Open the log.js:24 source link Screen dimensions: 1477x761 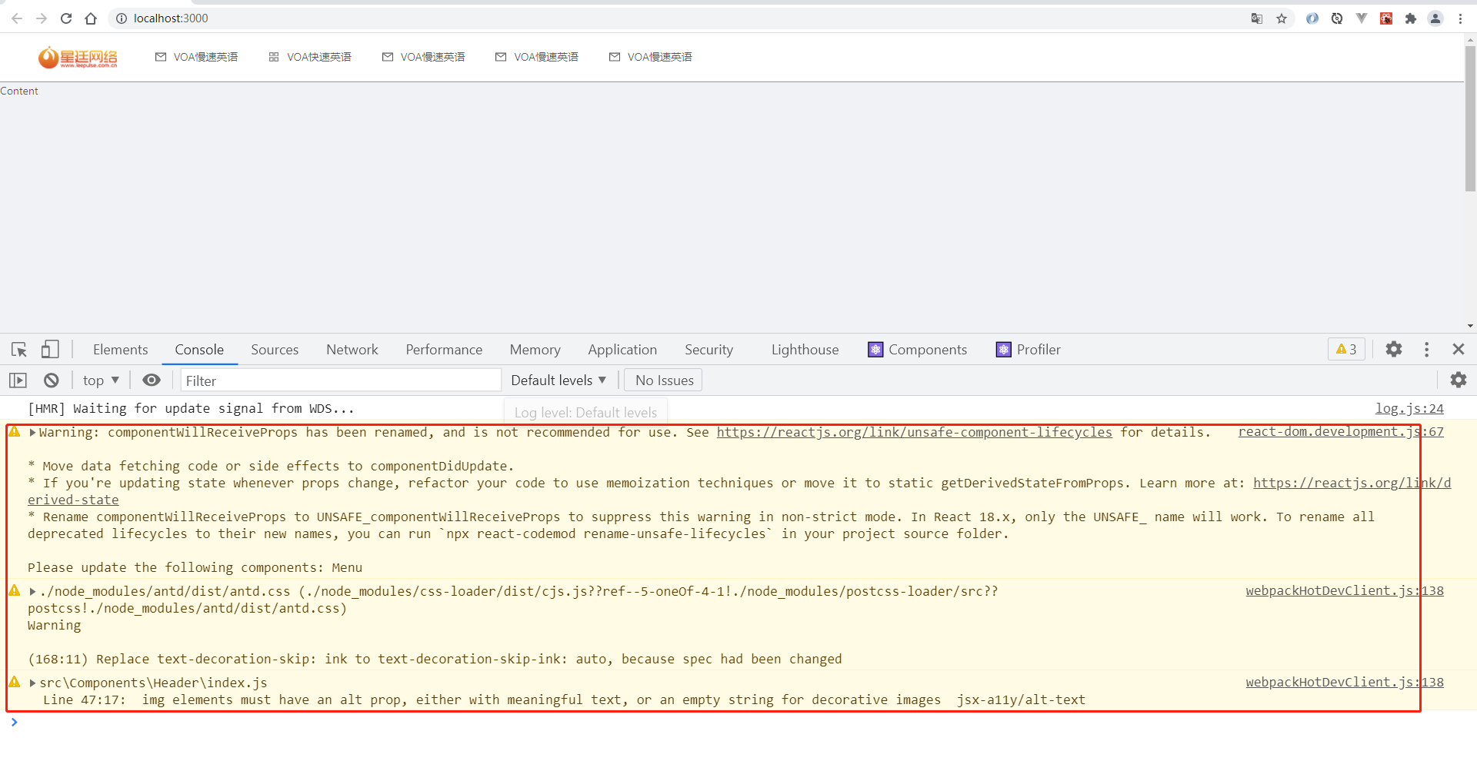[1409, 409]
